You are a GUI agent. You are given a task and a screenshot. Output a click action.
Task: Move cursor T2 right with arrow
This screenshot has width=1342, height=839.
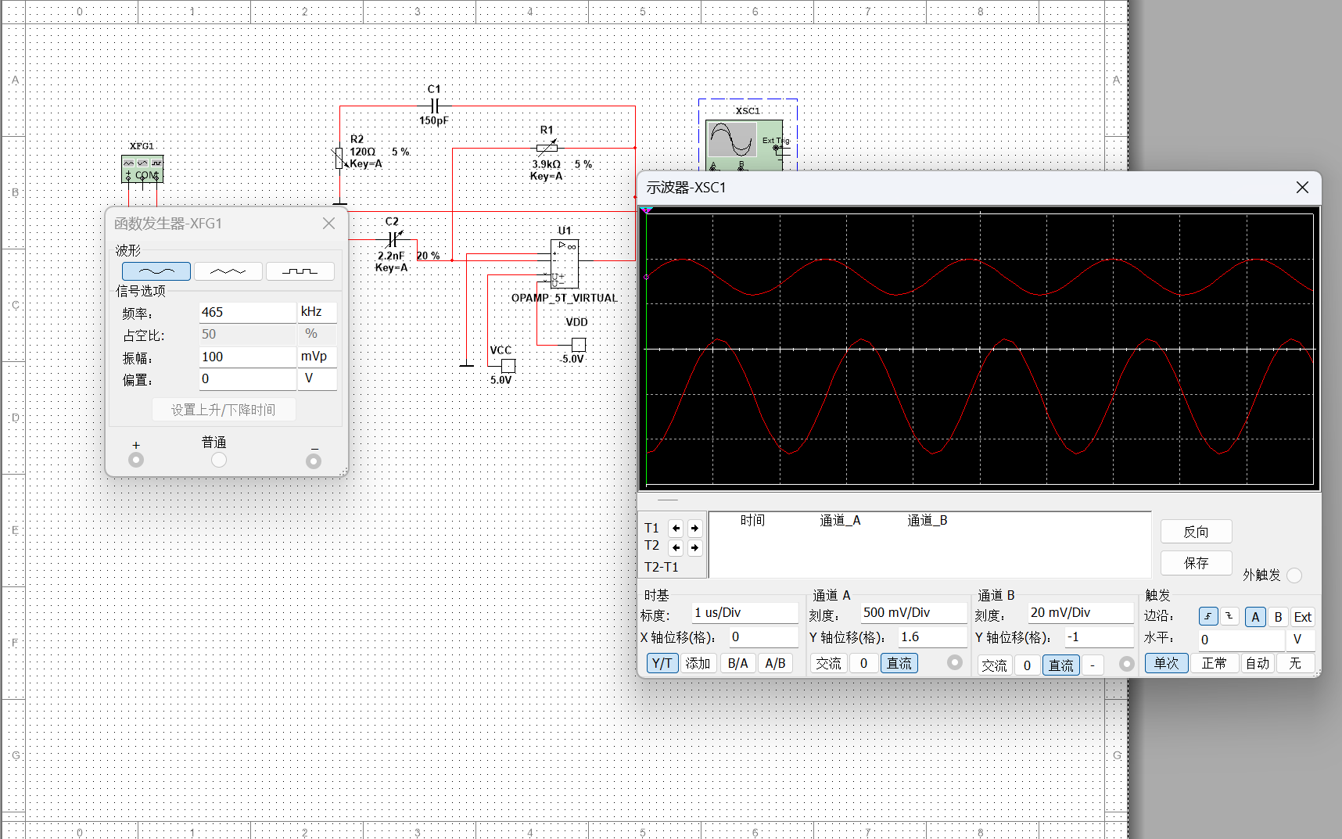click(x=694, y=547)
